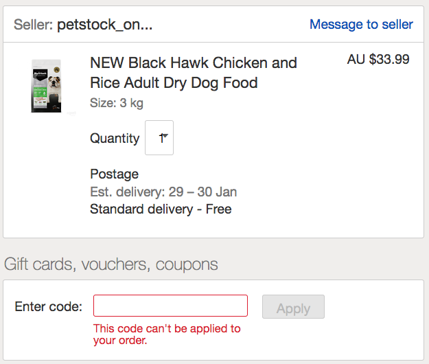Viewport: 429px width, 364px height.
Task: Click the Enter code label
Action: pyautogui.click(x=48, y=306)
